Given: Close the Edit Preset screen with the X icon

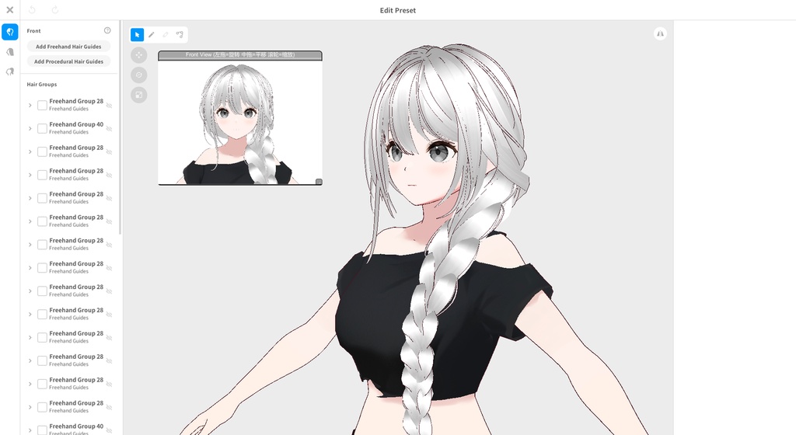Looking at the screenshot, I should [9, 9].
